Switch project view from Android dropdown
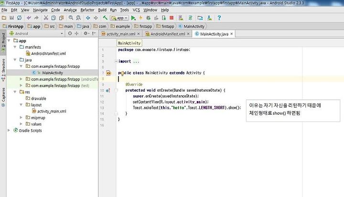This screenshot has height=197, width=344. 36,33
